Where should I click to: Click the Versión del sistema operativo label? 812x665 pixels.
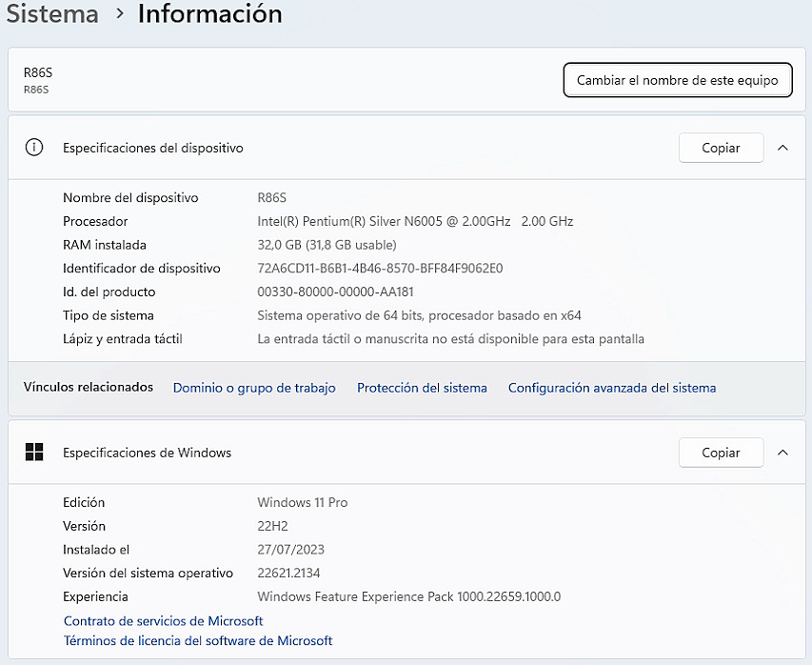point(148,573)
